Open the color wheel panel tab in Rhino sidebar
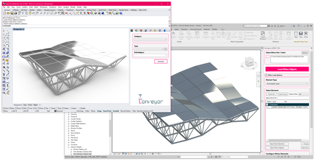Image resolution: width=315 pixels, height=161 pixels. [136, 31]
